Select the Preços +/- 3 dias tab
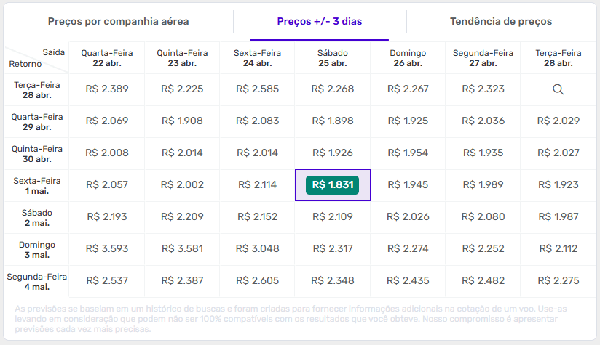The width and height of the screenshot is (600, 345). click(x=320, y=21)
